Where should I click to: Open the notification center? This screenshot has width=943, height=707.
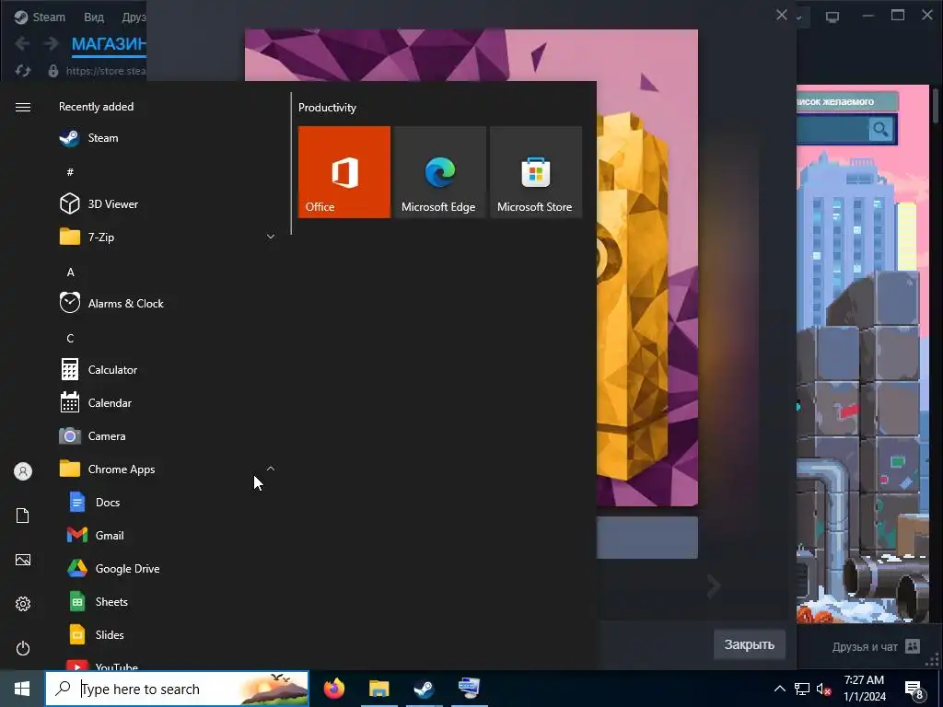[x=914, y=689]
